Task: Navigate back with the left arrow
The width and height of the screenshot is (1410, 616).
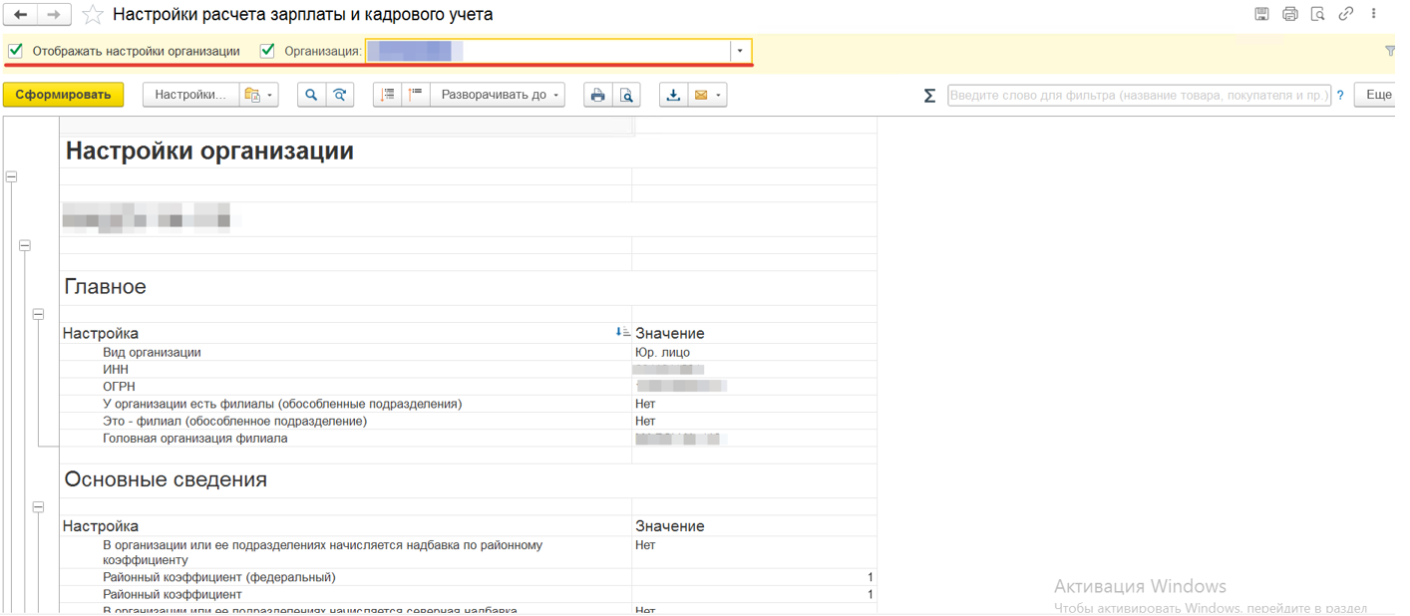Action: coord(21,15)
